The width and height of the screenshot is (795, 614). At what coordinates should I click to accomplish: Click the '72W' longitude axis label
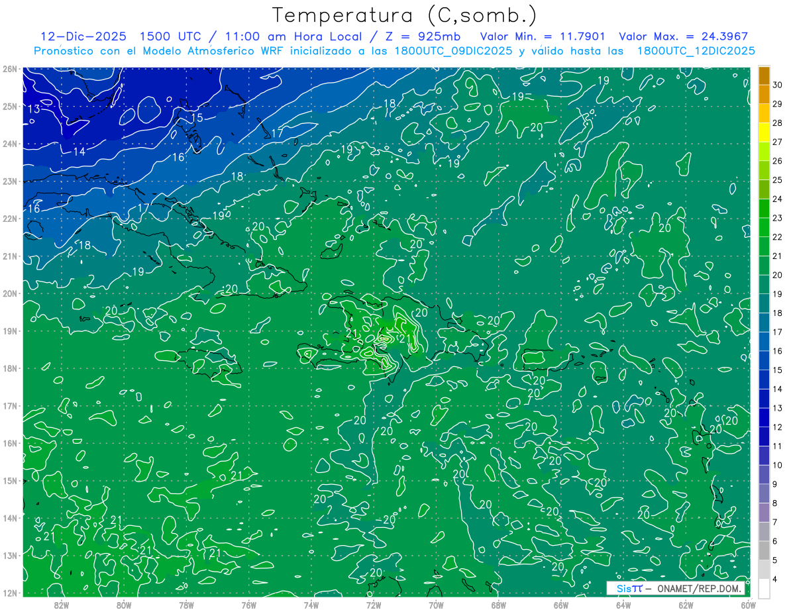coord(374,605)
